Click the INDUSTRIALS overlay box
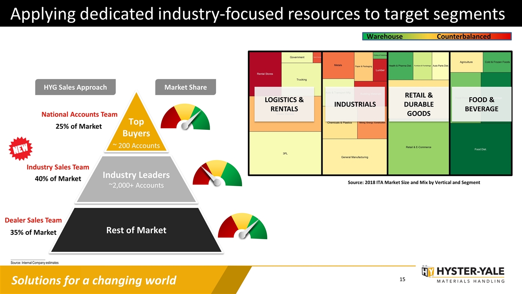 click(355, 104)
